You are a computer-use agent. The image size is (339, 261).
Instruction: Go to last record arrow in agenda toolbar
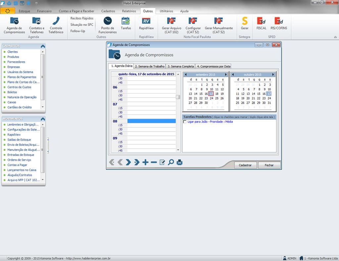137,162
